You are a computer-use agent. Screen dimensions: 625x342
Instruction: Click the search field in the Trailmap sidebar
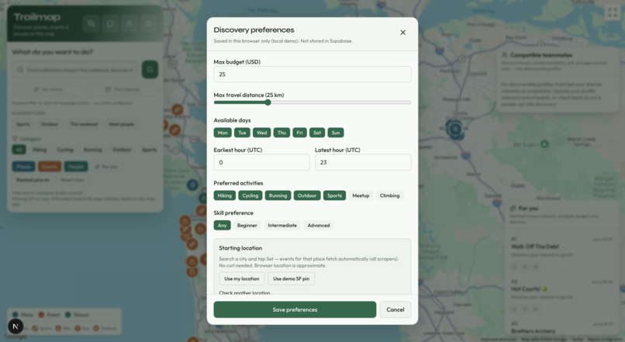click(75, 70)
